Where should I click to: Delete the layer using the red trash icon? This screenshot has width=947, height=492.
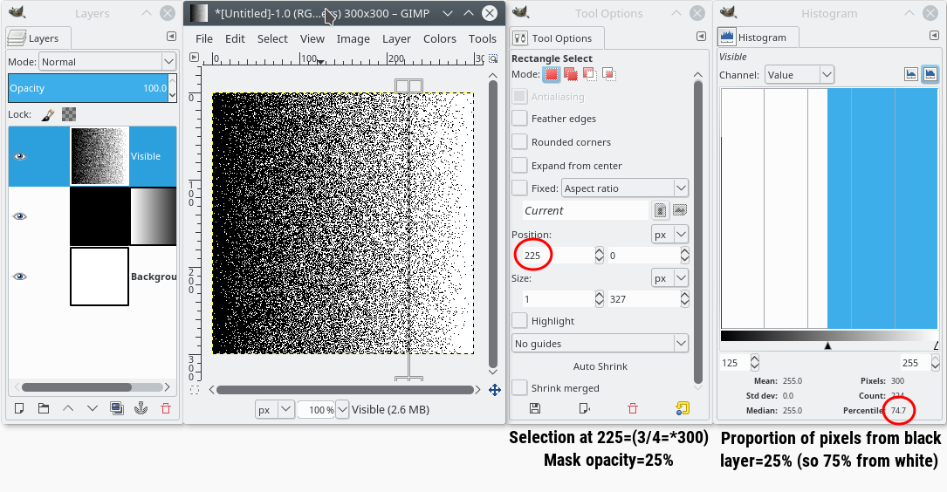(x=166, y=408)
